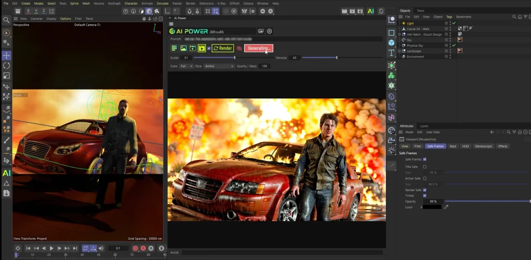
Task: Click the color eyedropper icon
Action: pyautogui.click(x=446, y=207)
